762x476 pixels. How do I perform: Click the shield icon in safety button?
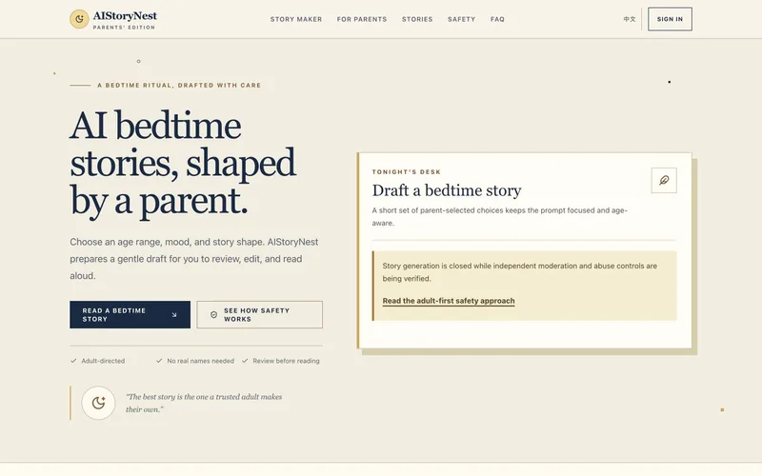pyautogui.click(x=213, y=315)
